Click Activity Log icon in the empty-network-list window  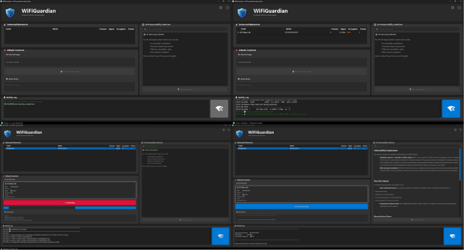tap(4, 97)
